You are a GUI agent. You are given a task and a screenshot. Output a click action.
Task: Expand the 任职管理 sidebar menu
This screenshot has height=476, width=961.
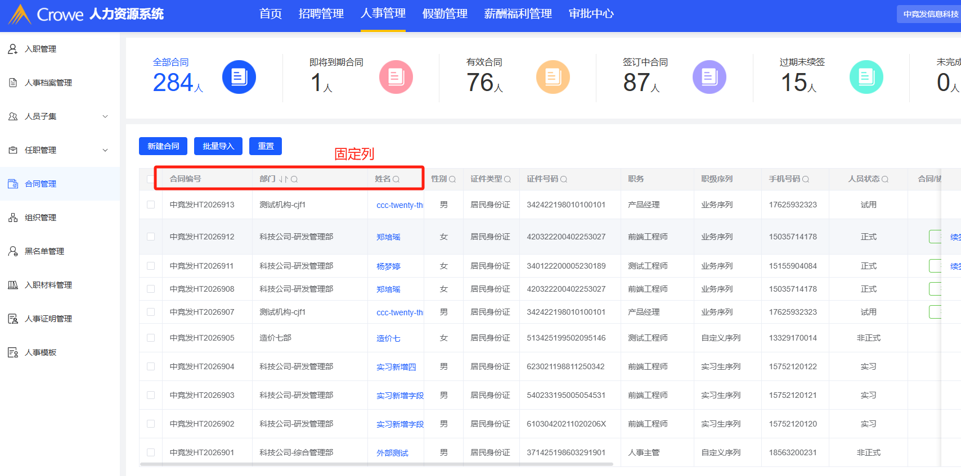point(105,150)
